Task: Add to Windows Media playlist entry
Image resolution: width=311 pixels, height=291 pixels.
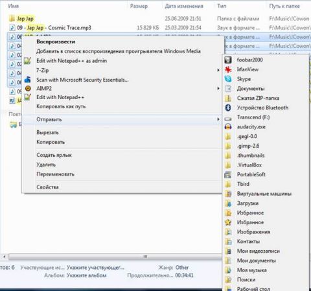Action: point(119,51)
